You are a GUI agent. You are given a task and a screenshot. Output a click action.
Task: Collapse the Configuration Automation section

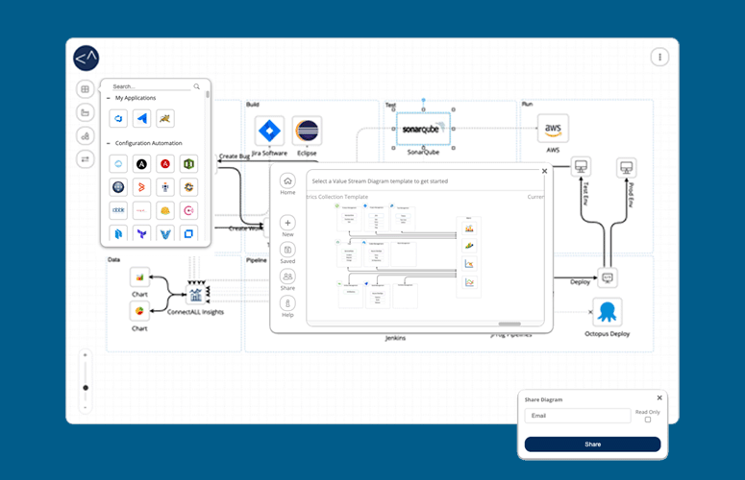pos(108,143)
